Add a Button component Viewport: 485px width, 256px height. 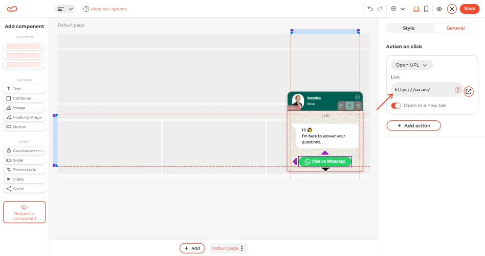tap(25, 127)
